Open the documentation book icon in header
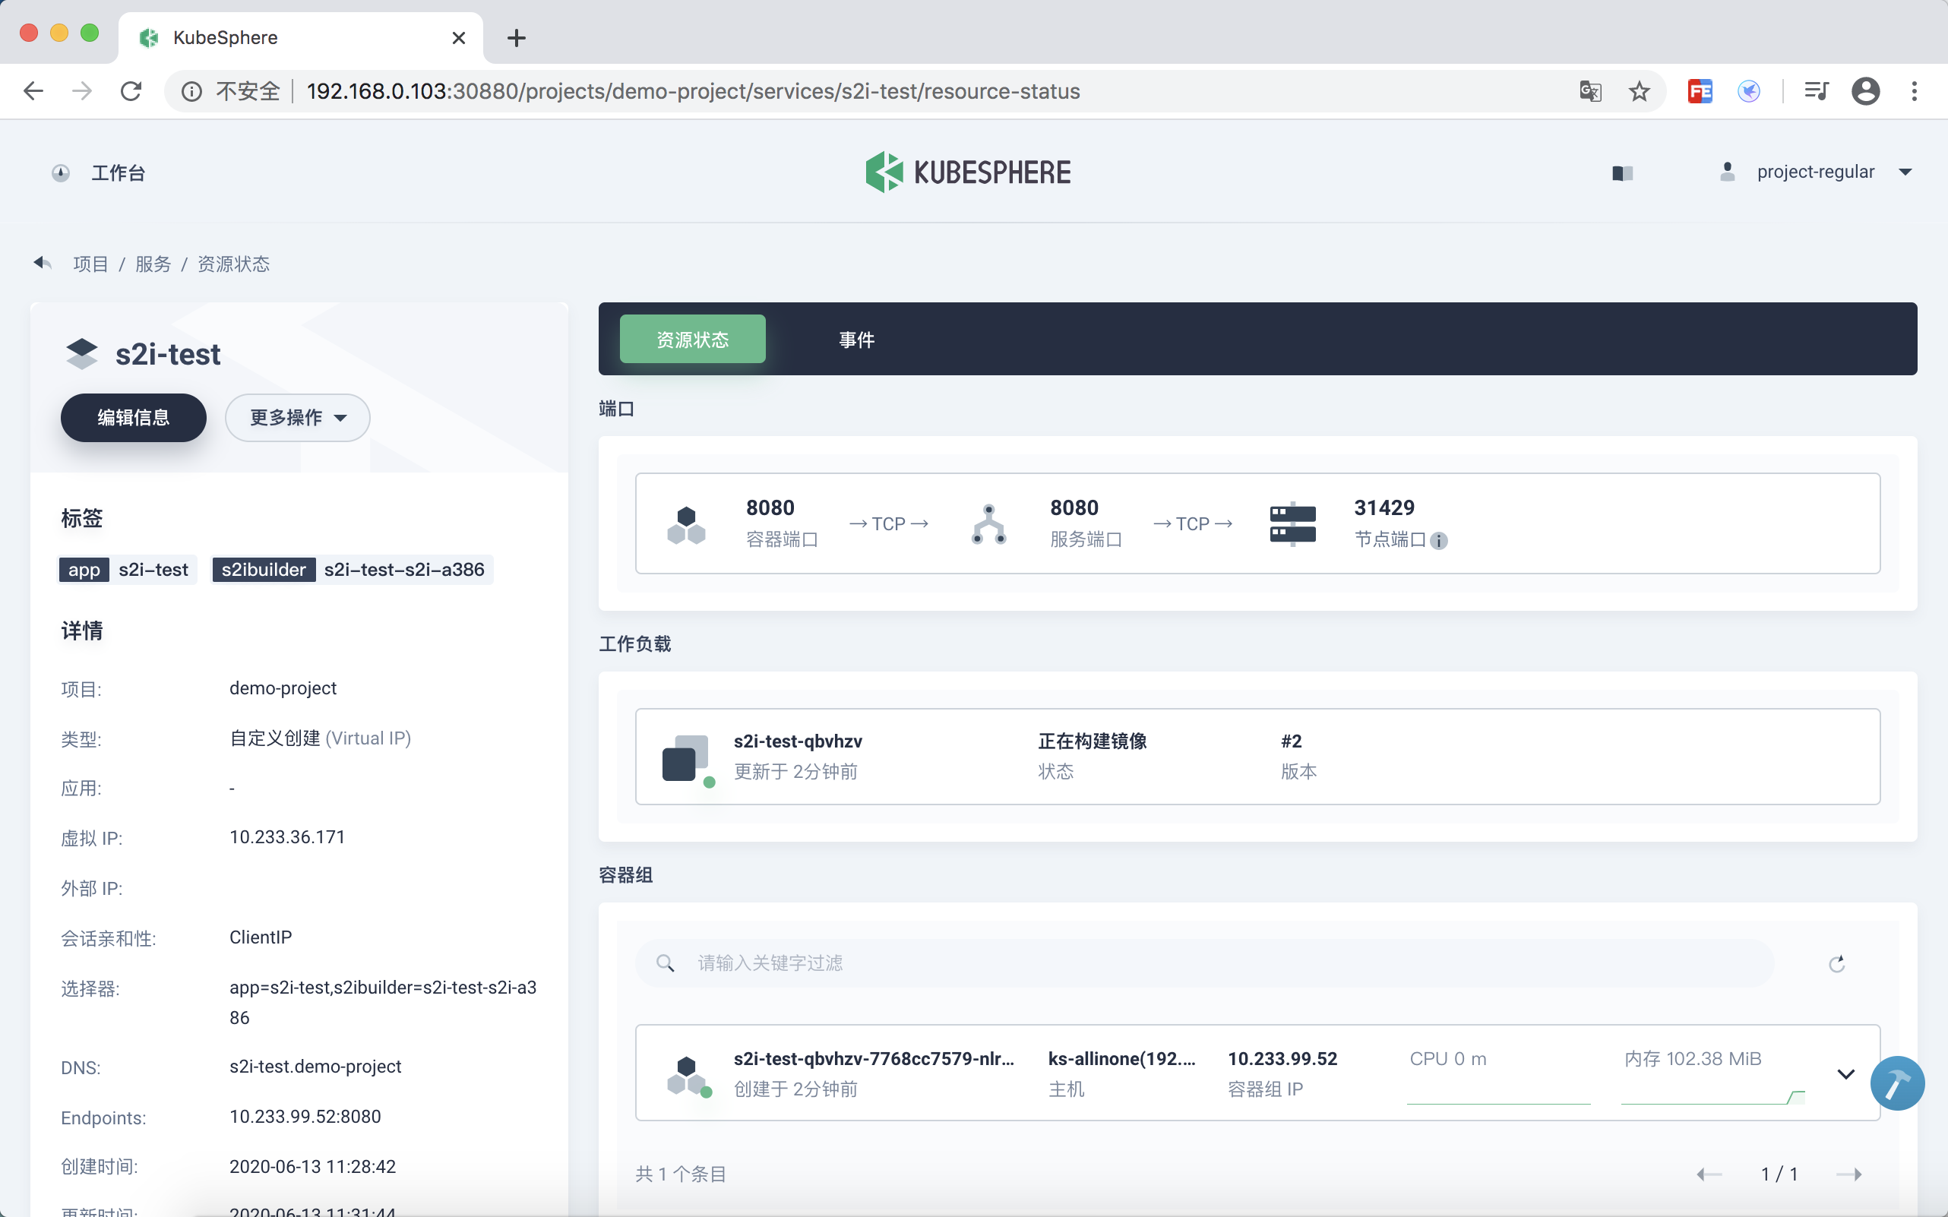 1622,173
